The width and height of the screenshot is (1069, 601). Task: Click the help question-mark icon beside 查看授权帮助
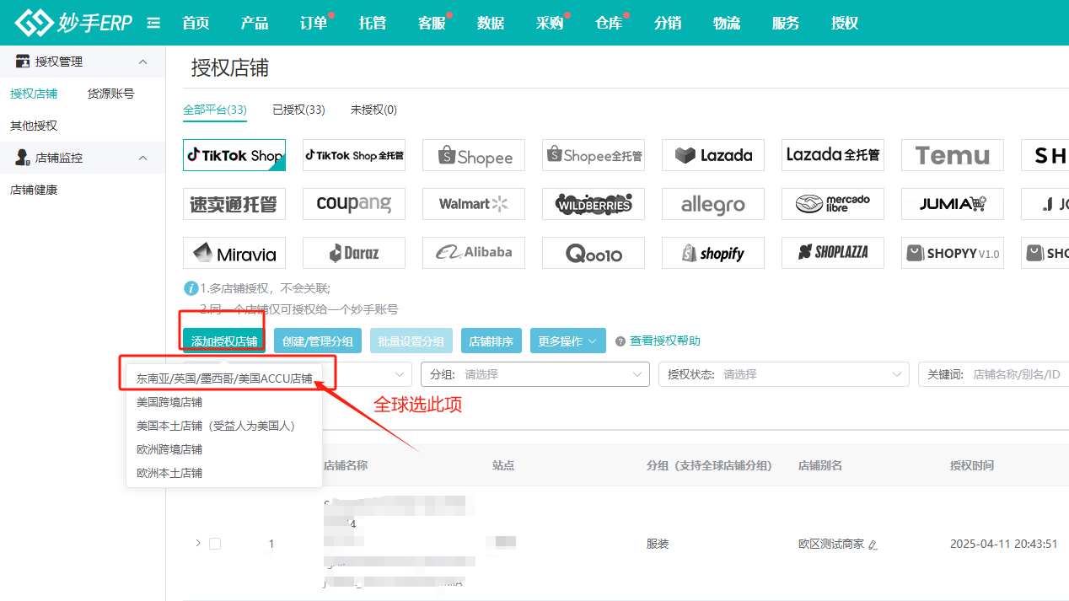click(x=620, y=341)
